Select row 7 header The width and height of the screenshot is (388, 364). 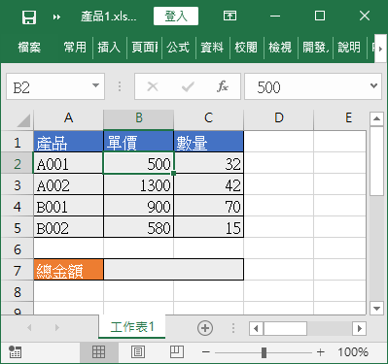[17, 271]
